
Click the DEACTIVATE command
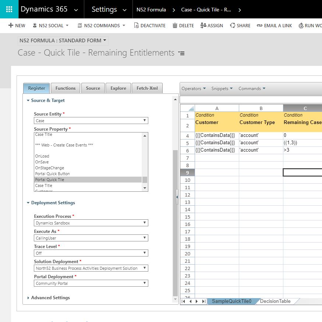150,25
